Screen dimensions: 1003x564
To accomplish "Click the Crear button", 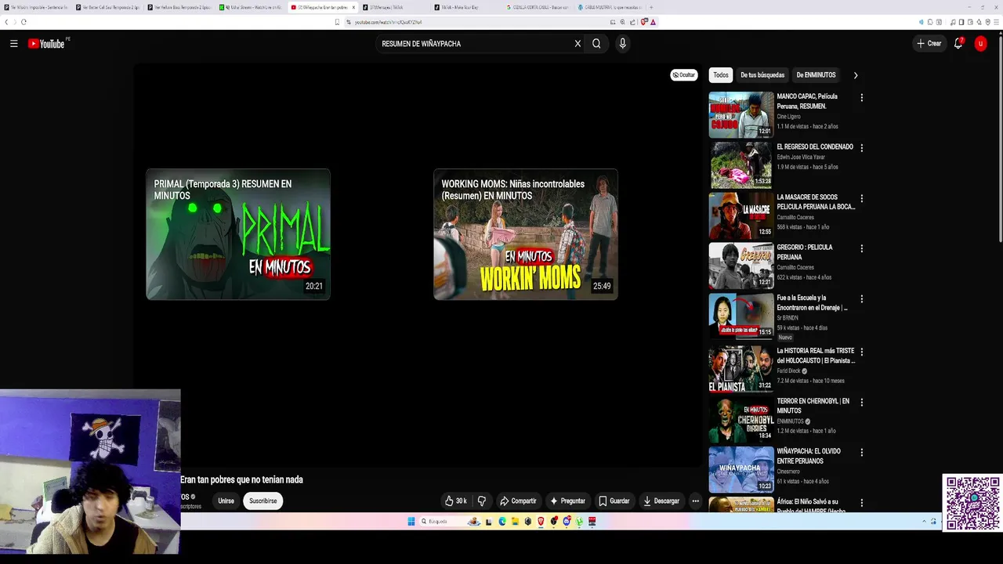I will pyautogui.click(x=929, y=44).
